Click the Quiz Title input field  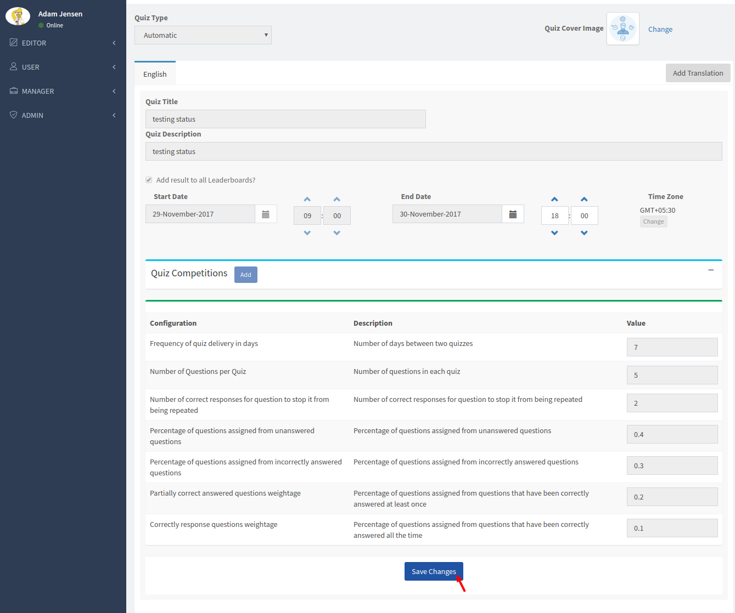(285, 119)
